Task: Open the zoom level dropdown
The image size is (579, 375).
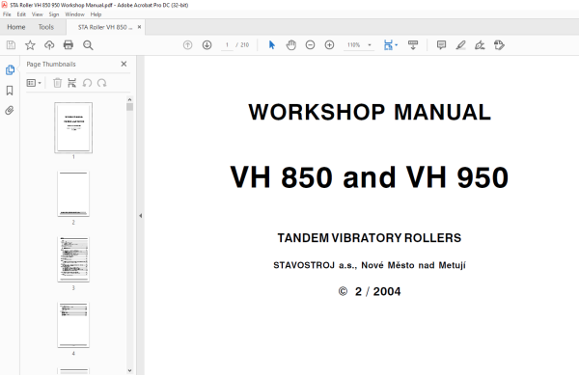Action: coord(370,45)
